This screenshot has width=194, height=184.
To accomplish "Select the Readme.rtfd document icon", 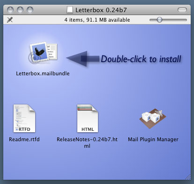I will 24,119.
